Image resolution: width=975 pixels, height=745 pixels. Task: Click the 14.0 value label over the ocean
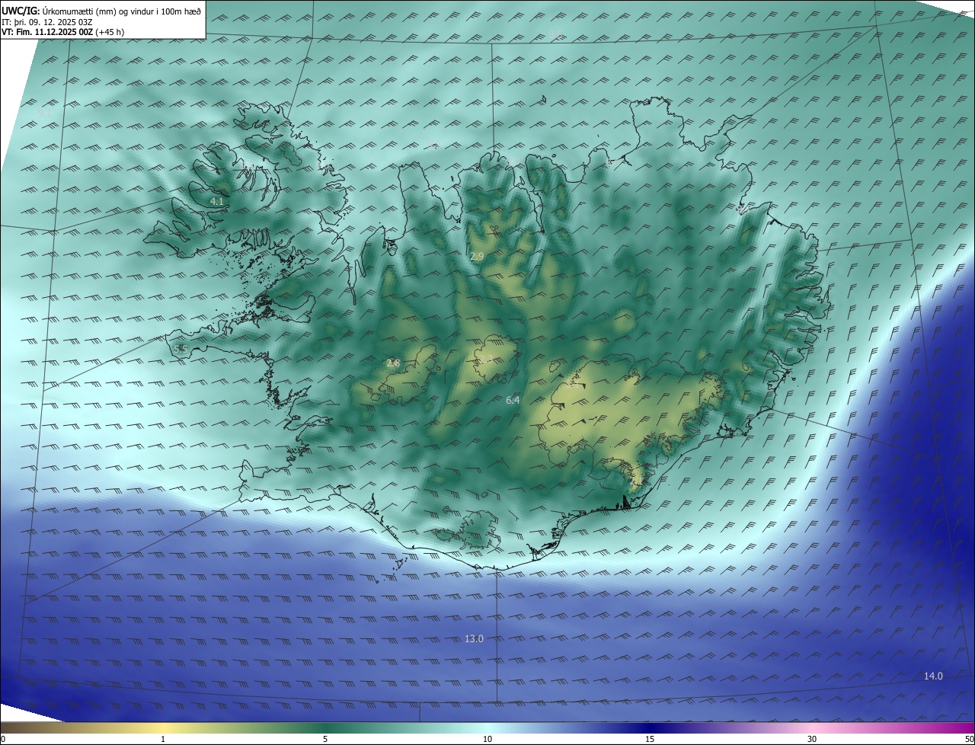coord(933,676)
